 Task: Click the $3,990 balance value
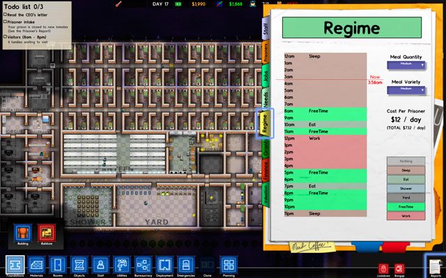(x=199, y=4)
